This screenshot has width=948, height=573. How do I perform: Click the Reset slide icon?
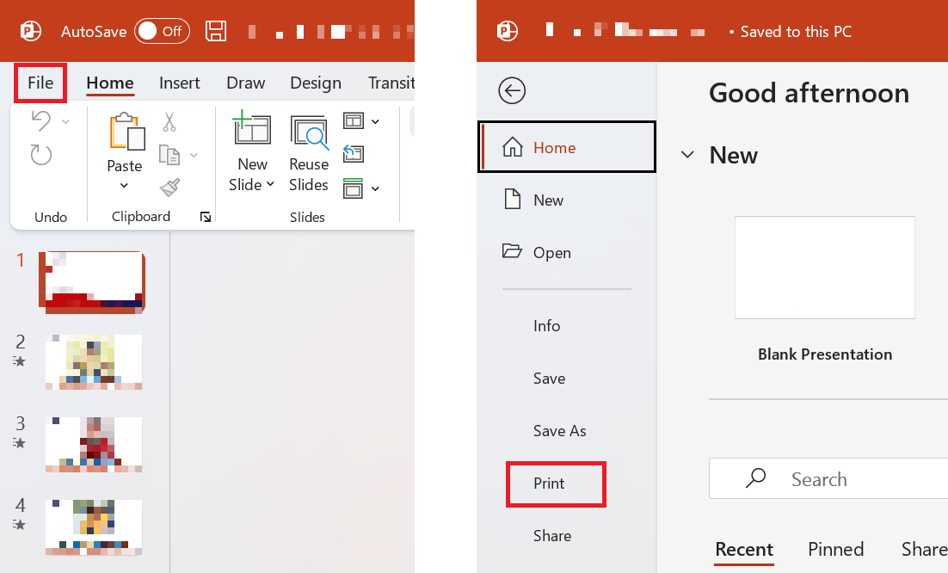pyautogui.click(x=353, y=153)
